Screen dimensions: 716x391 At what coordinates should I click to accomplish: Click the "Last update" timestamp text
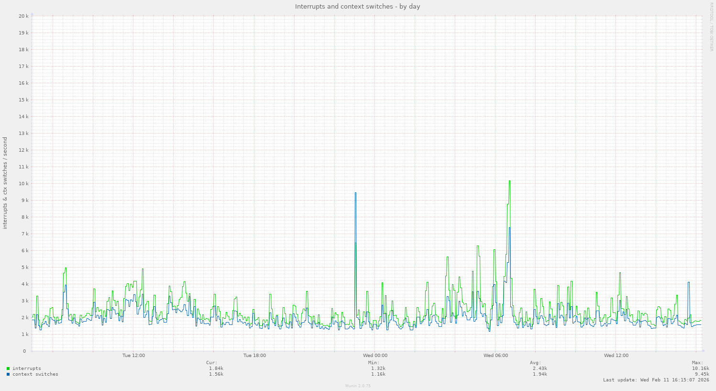click(x=656, y=380)
